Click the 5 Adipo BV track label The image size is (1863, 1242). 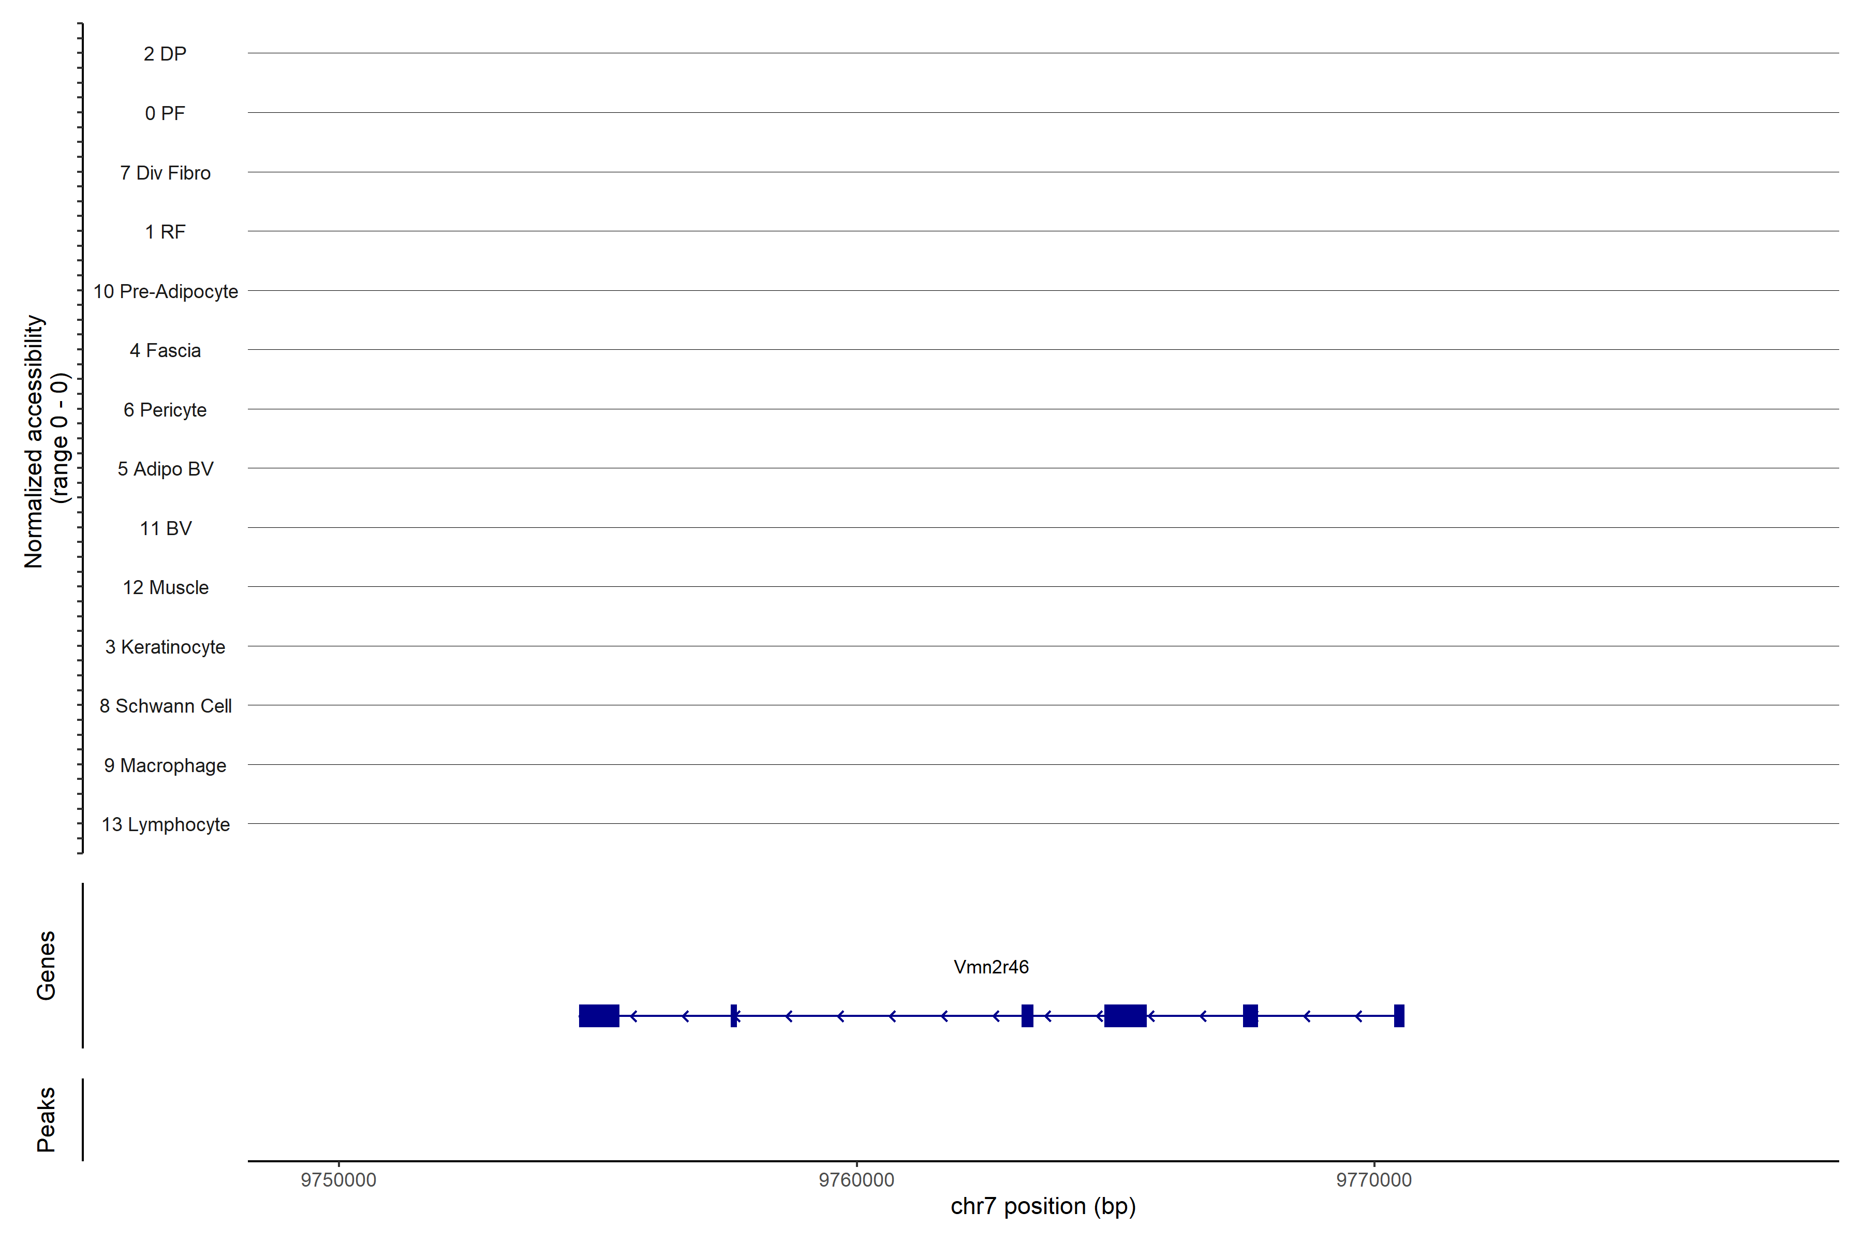[165, 469]
